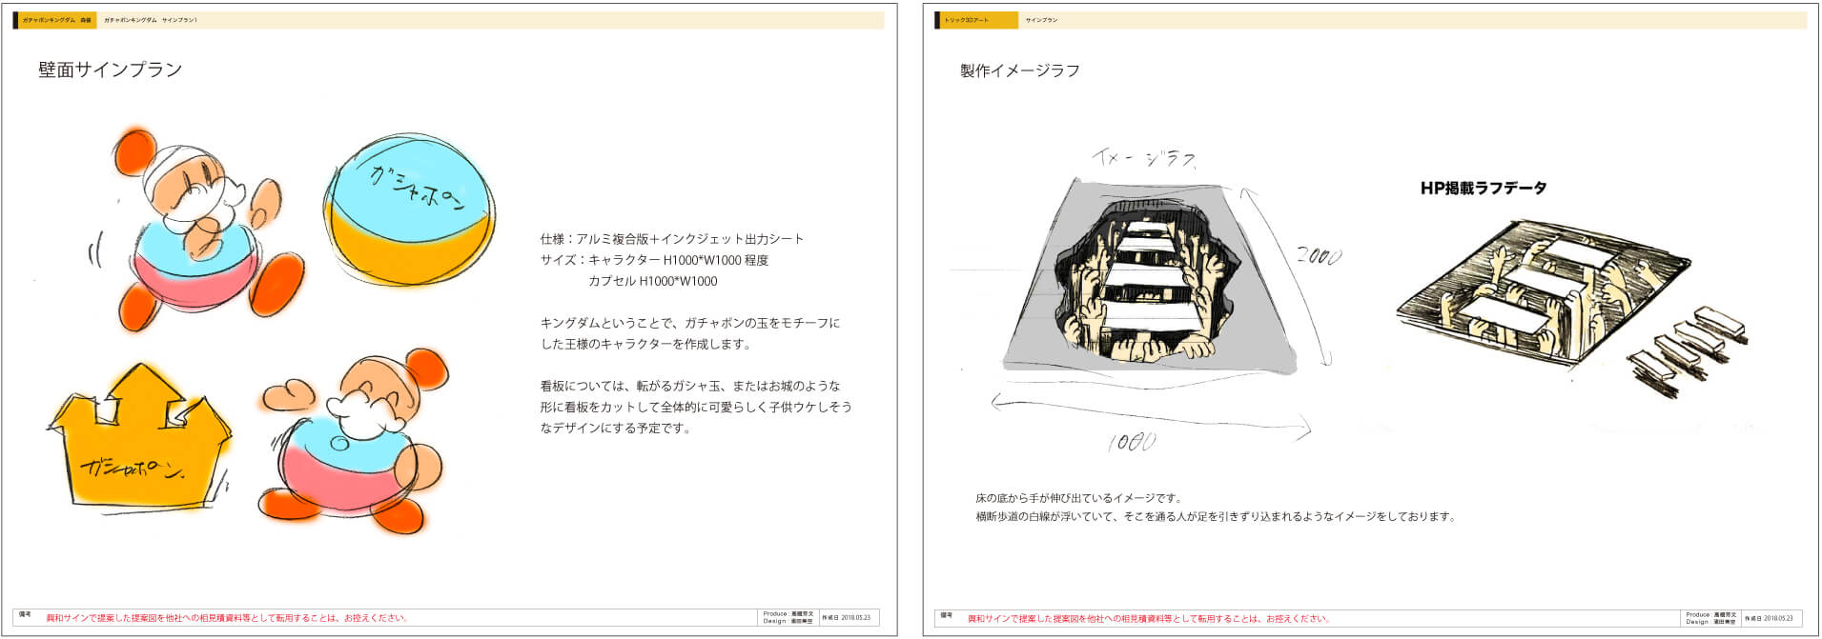The width and height of the screenshot is (1822, 639).
Task: Click the line 'なデザインにする予定です。'
Action: (x=616, y=428)
